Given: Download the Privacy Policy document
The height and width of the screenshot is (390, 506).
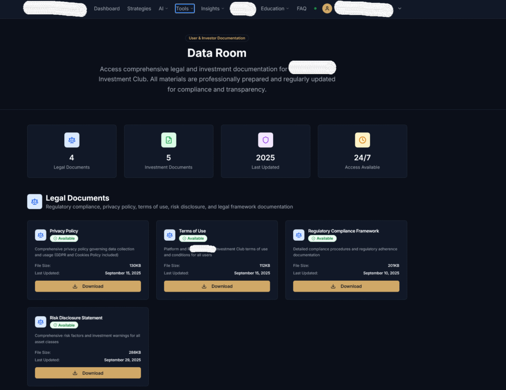Looking at the screenshot, I should click(x=88, y=286).
